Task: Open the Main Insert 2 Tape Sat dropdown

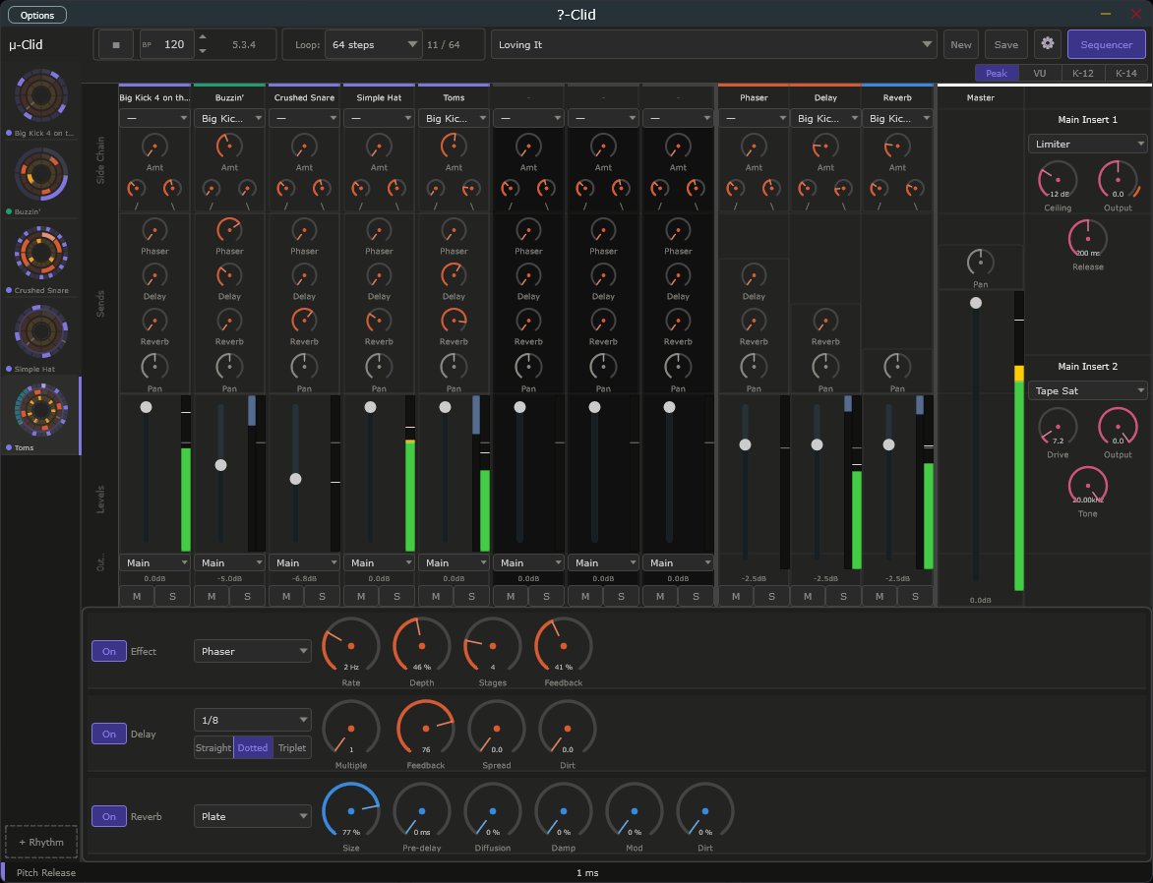Action: (1087, 390)
